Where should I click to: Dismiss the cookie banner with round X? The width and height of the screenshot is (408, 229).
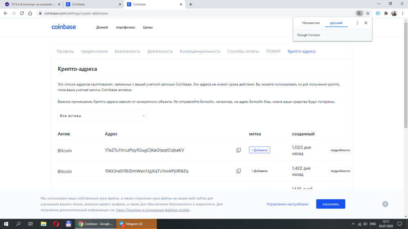[386, 204]
